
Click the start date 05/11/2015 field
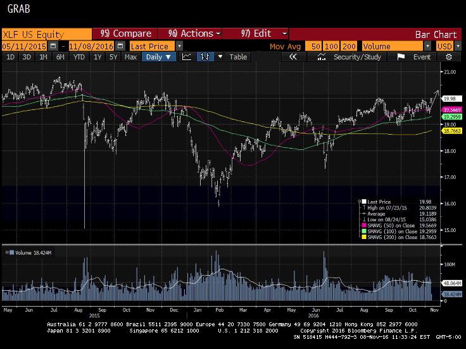coord(24,46)
